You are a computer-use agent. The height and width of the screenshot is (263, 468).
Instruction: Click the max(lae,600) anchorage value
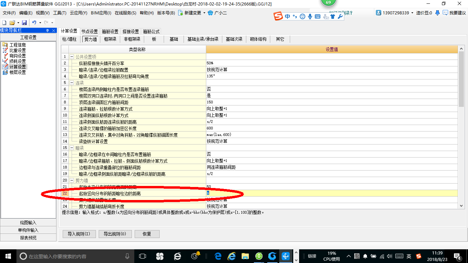[x=332, y=135]
